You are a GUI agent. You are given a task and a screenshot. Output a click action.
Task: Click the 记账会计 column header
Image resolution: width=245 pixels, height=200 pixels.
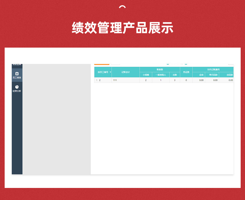126,72
